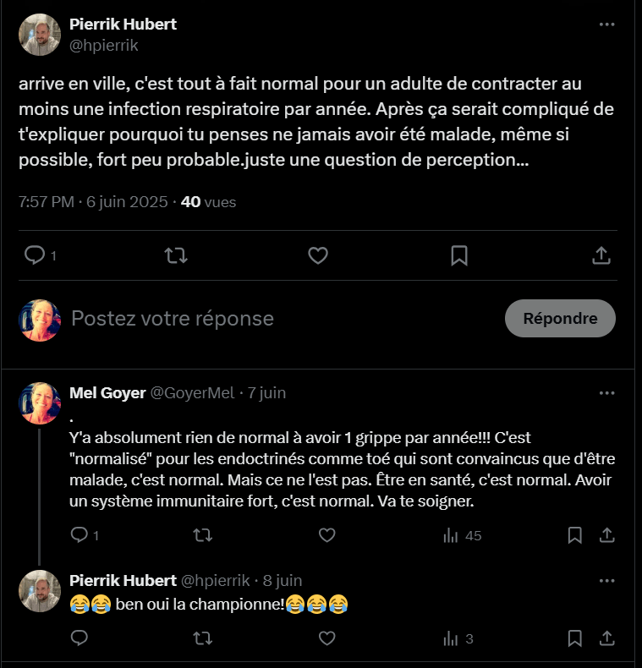Repost Mel Goyer's reply
The width and height of the screenshot is (642, 668).
203,535
